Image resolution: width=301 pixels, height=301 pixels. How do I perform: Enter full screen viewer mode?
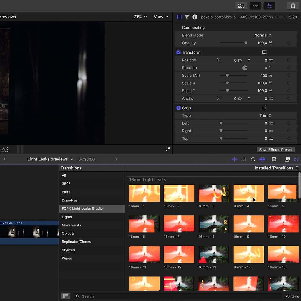pos(168,149)
